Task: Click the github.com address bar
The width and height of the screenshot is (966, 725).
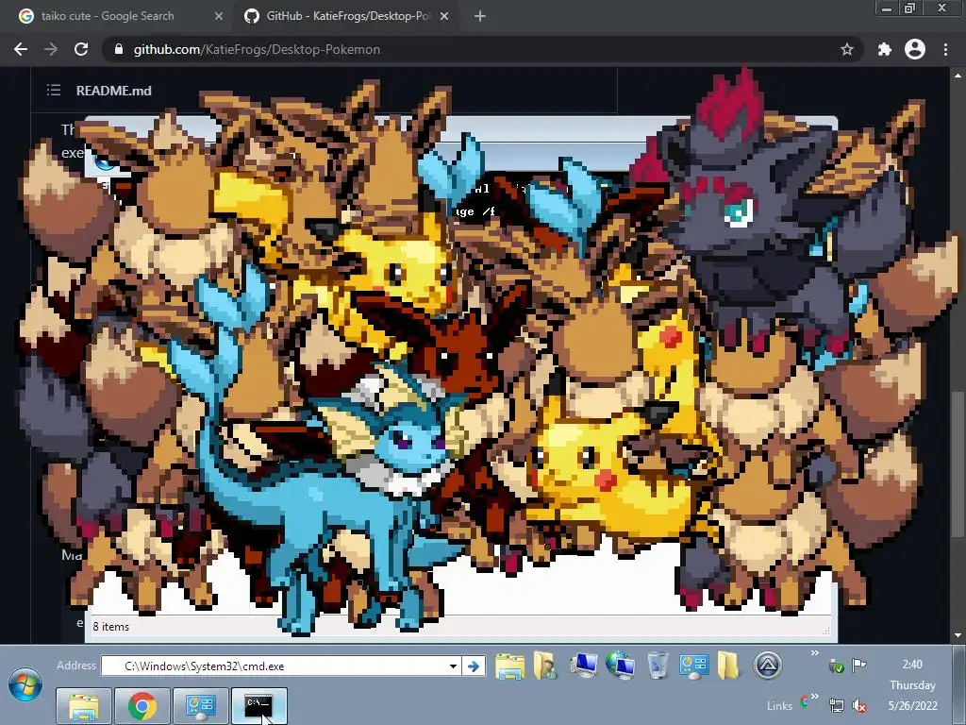Action: (x=480, y=49)
